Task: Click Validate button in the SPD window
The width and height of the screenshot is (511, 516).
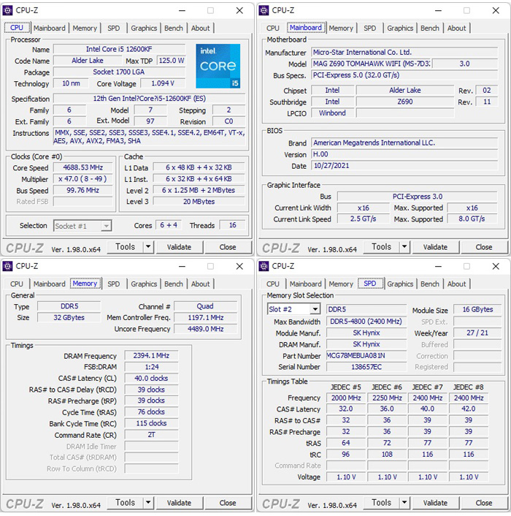Action: [435, 503]
